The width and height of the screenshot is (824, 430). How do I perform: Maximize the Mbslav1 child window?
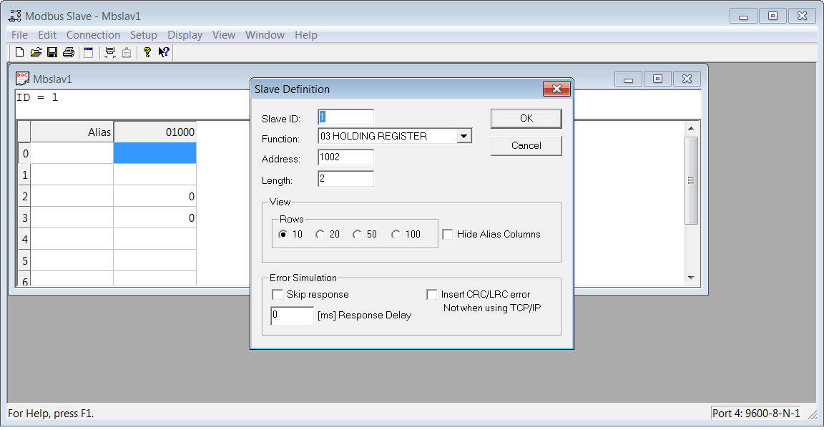point(657,79)
